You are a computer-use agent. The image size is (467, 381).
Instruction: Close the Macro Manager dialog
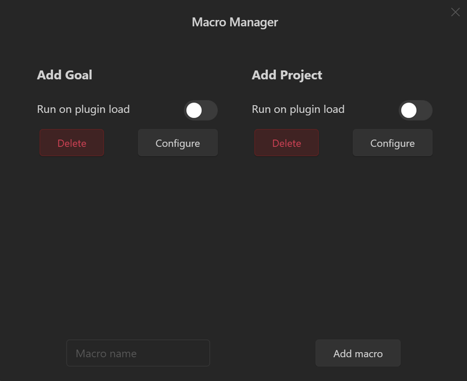coord(455,12)
